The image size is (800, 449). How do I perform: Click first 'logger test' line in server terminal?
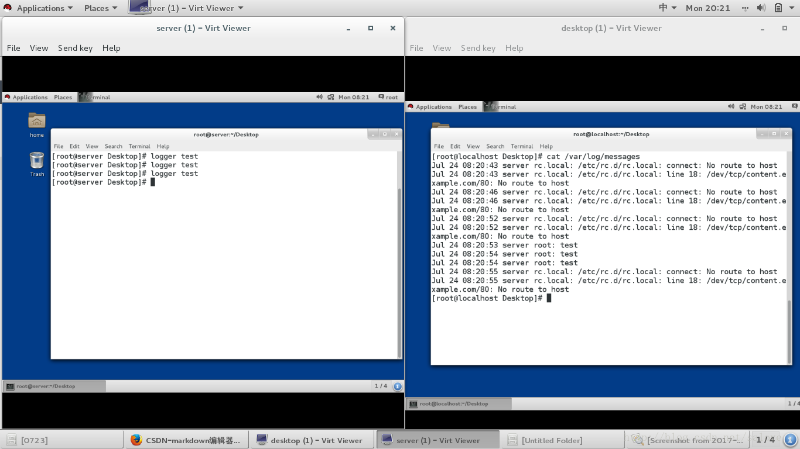(174, 156)
